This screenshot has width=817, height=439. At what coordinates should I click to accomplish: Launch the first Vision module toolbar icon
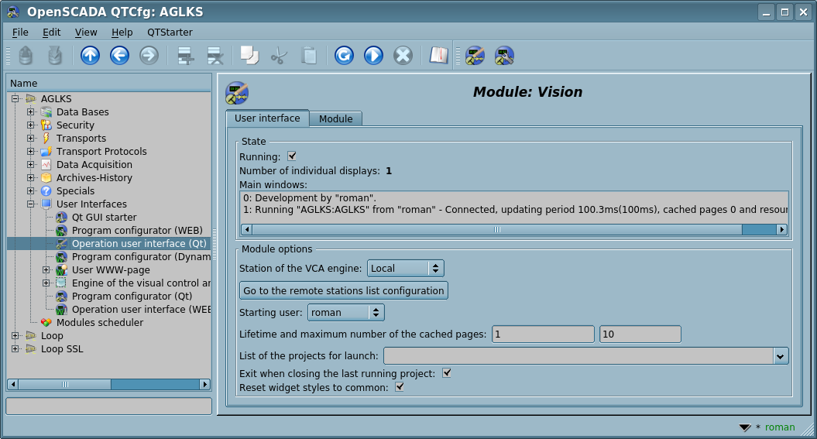(x=475, y=55)
